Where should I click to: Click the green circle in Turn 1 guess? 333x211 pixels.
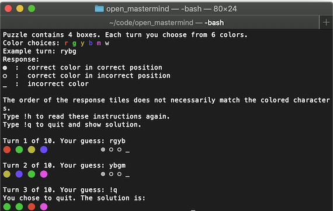19,150
